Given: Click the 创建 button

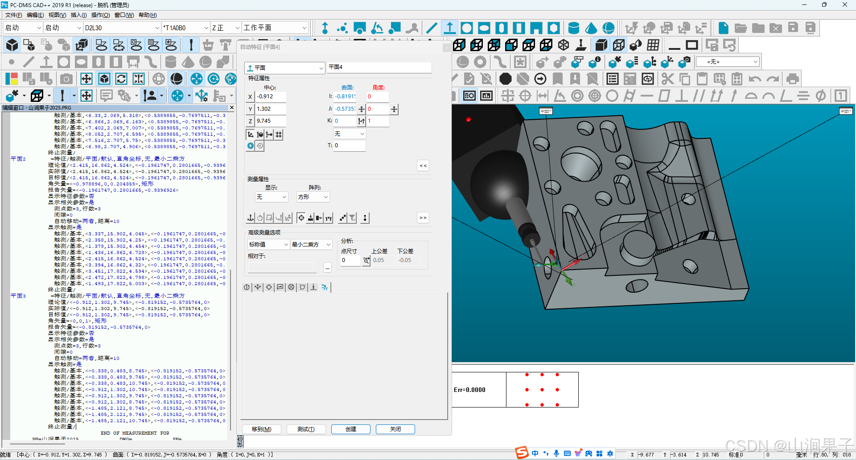Looking at the screenshot, I should 351,429.
